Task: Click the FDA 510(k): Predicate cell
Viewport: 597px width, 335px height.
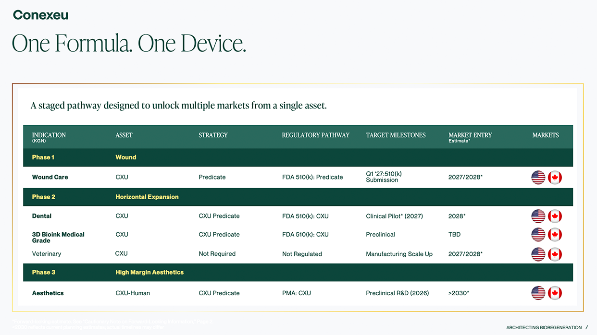Action: [x=312, y=177]
